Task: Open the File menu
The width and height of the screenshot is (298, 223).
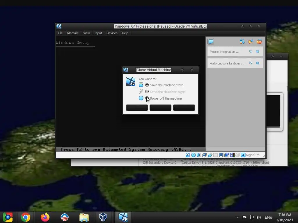Action: coord(60,33)
